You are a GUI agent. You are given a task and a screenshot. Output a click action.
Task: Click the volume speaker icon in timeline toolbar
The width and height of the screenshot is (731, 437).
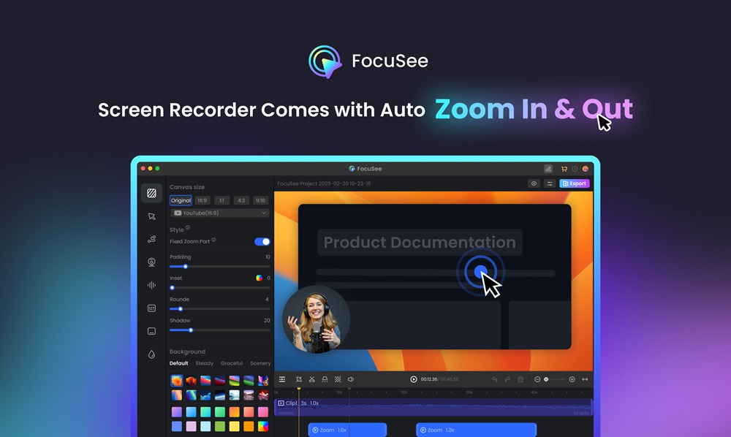pos(351,379)
